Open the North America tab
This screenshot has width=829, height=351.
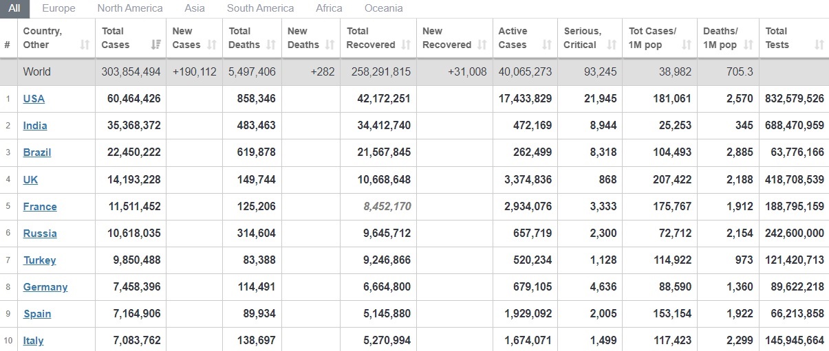130,8
